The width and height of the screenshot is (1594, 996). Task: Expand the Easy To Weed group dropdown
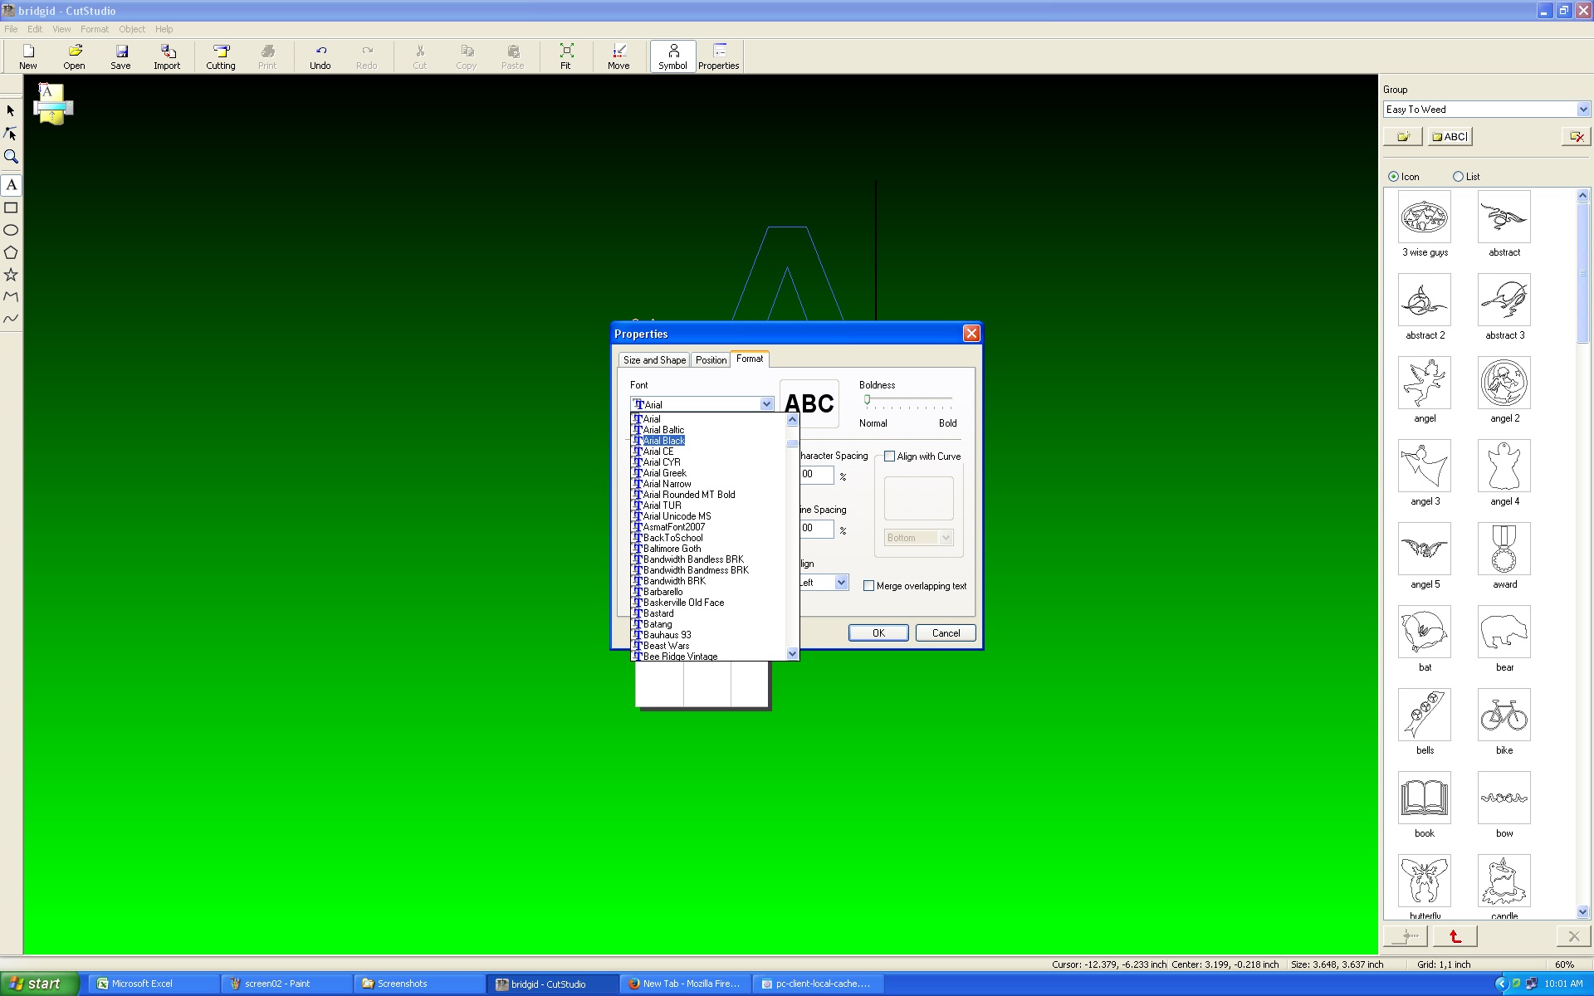(1582, 110)
